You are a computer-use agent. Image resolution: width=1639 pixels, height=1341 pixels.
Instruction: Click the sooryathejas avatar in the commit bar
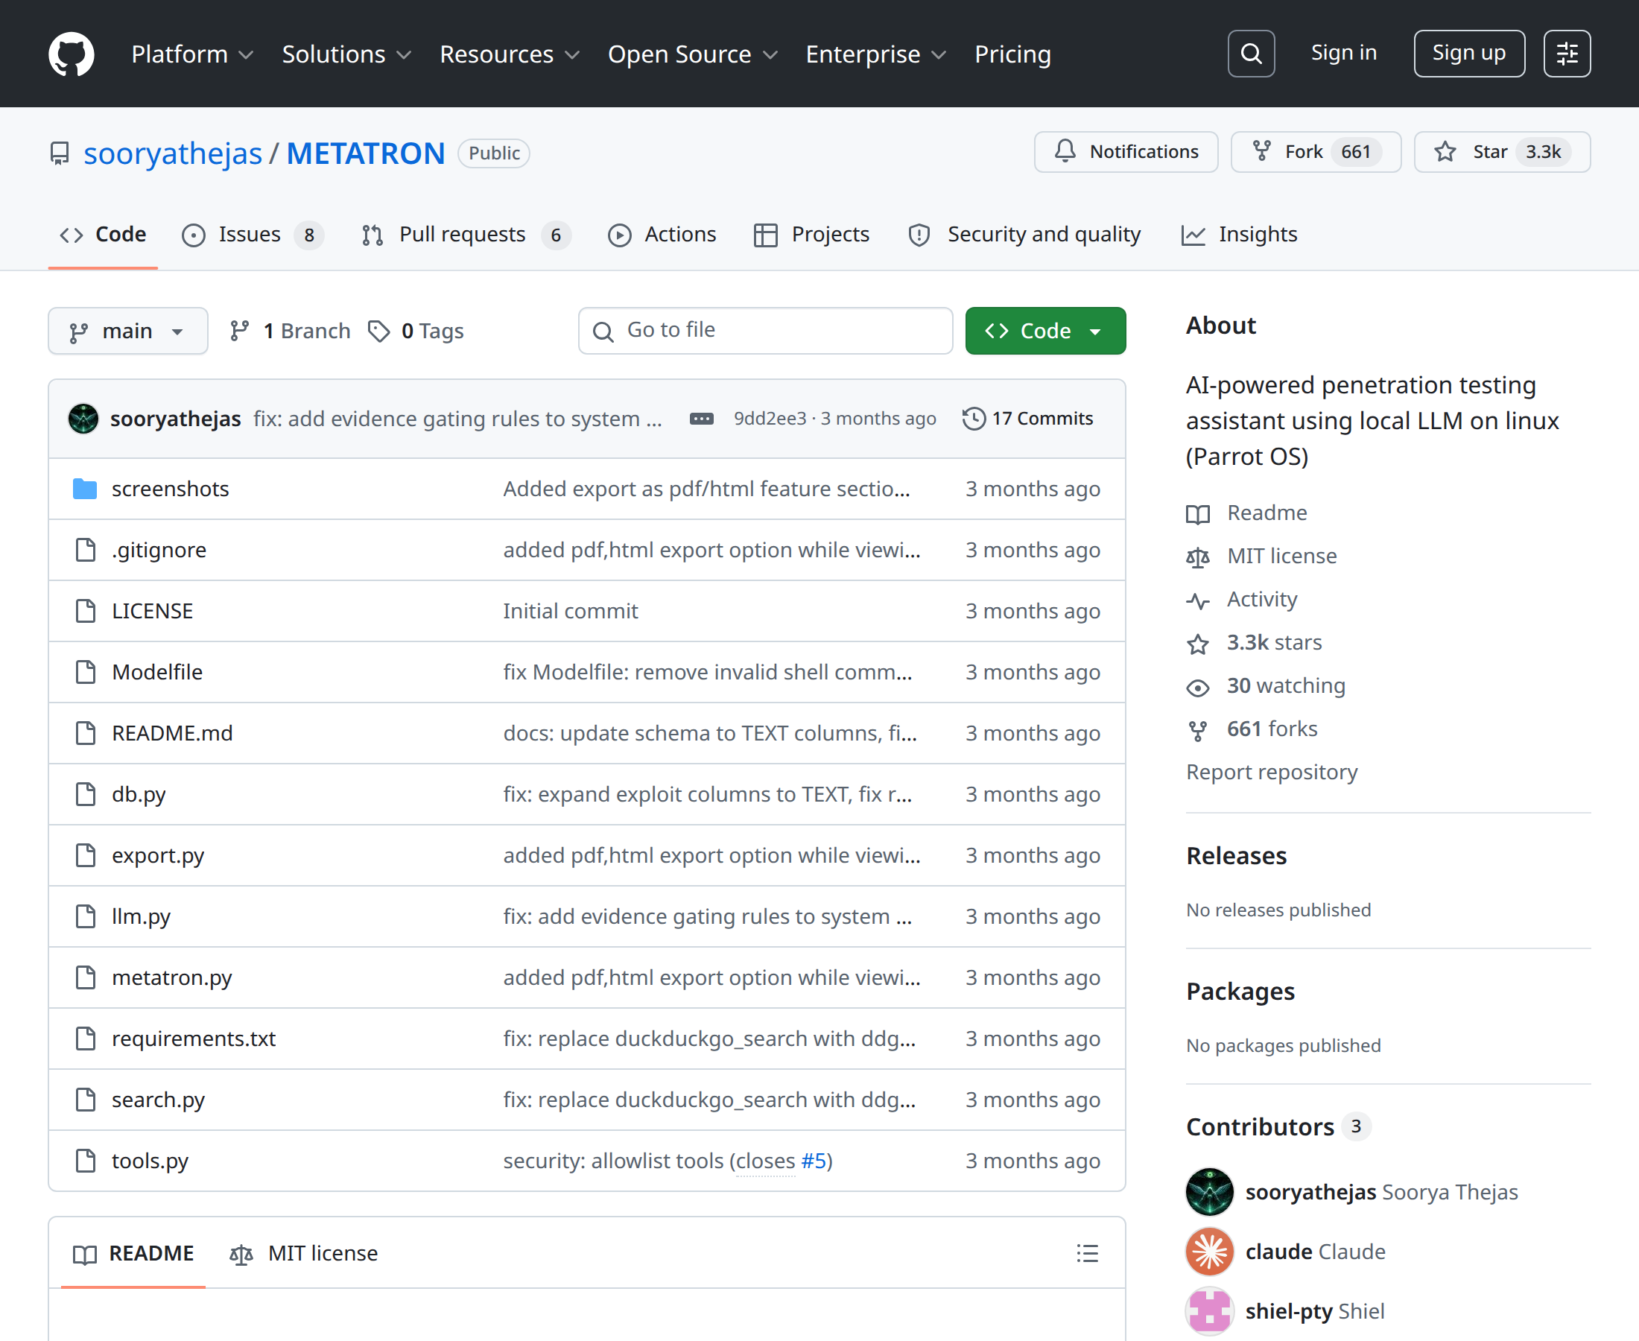[x=83, y=419]
